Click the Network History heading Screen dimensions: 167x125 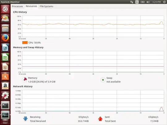23,86
